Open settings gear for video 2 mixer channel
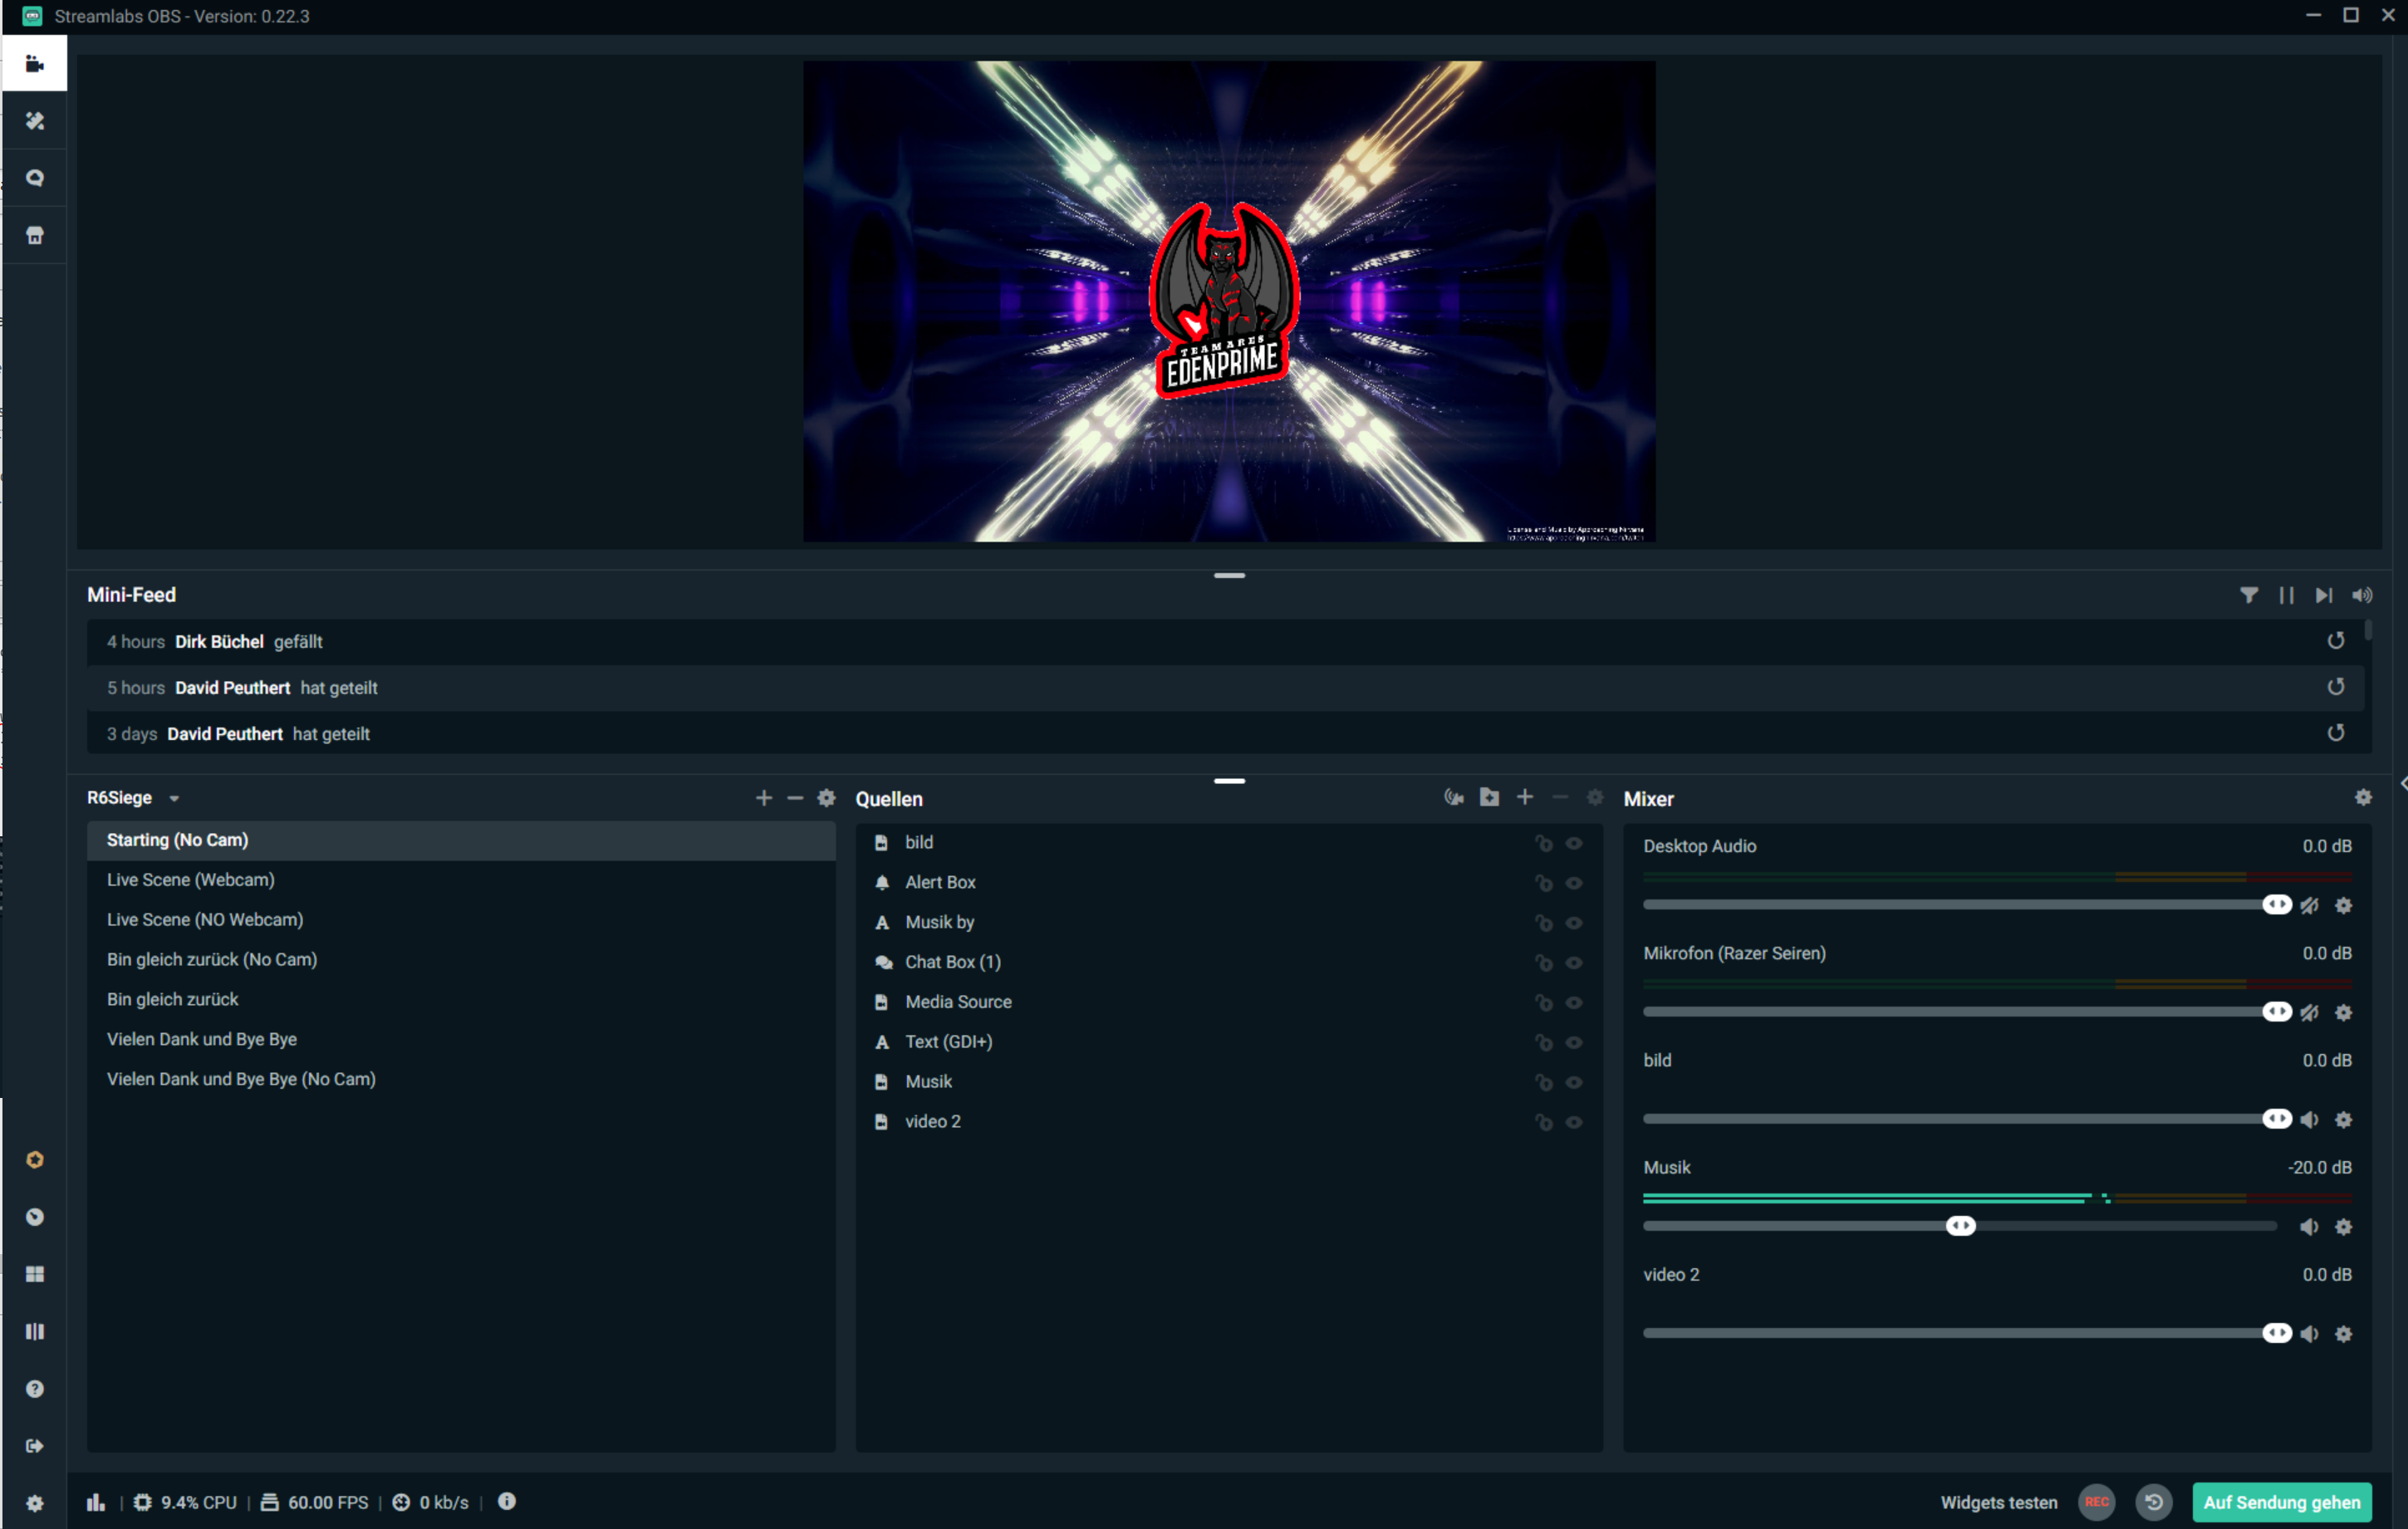 [2343, 1333]
